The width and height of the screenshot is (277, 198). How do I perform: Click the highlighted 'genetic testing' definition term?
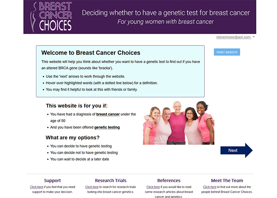(x=107, y=128)
